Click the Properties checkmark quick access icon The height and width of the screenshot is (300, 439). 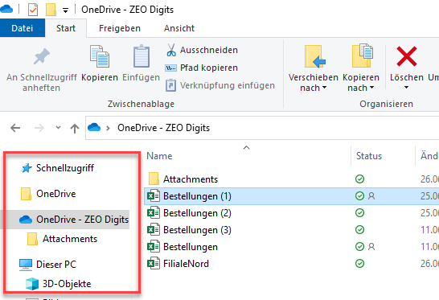(33, 10)
